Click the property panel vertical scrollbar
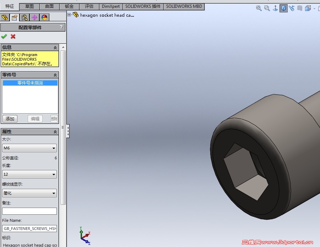 pyautogui.click(x=63, y=127)
